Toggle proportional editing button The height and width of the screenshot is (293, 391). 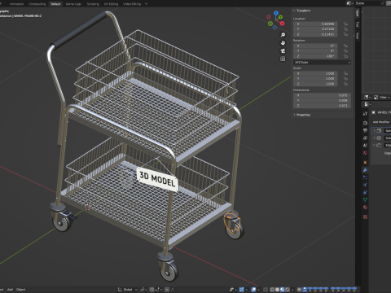(167, 290)
